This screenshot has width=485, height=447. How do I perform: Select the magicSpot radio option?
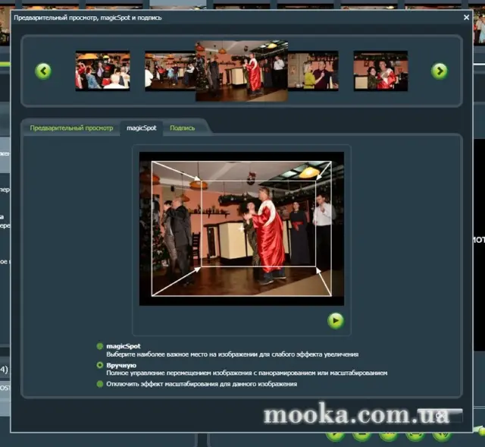click(x=99, y=346)
